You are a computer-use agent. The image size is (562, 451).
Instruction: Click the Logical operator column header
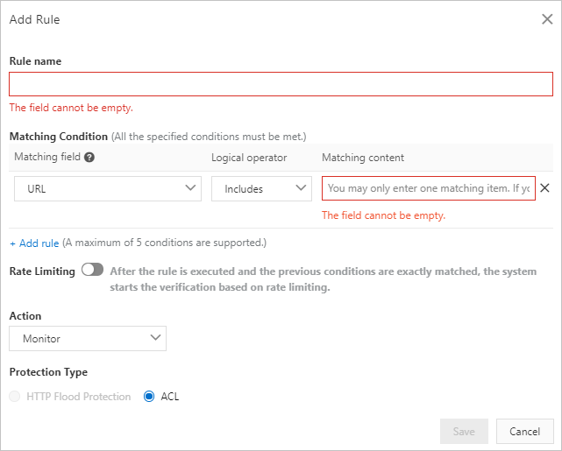249,158
